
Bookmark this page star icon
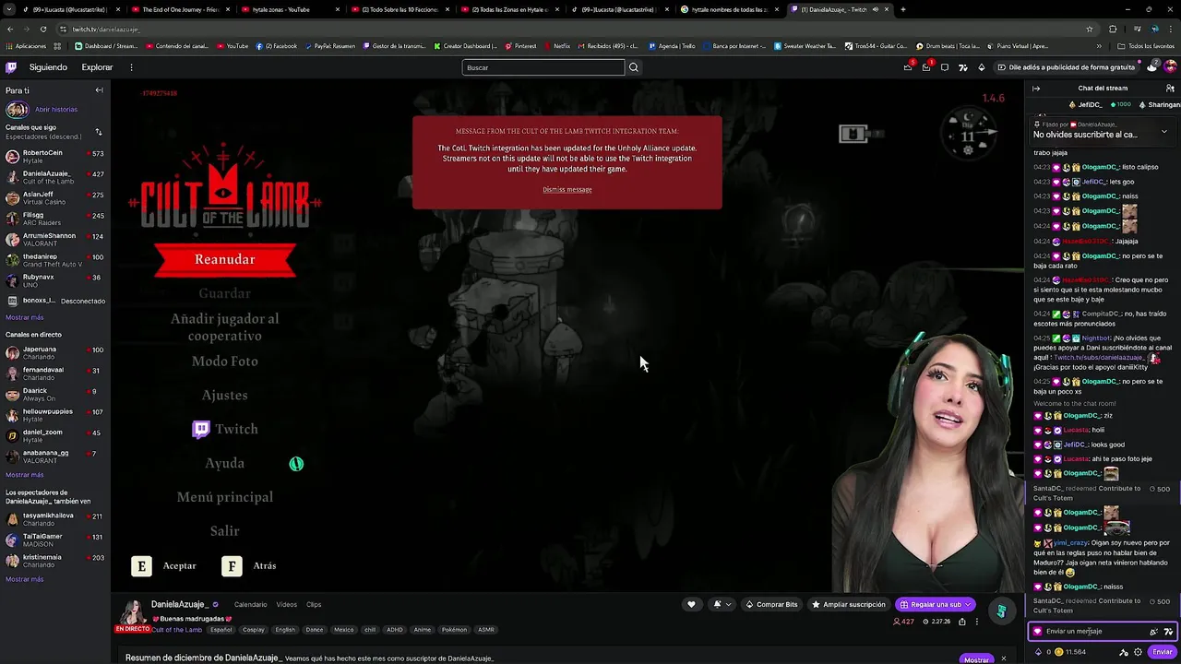click(x=1089, y=29)
